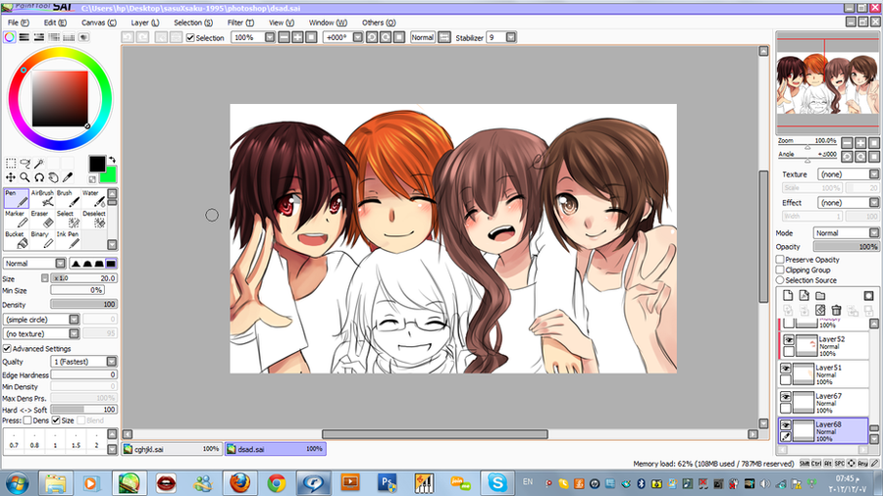Viewport: 883px width, 496px height.
Task: Toggle pressure Size checkbox
Action: (56, 421)
